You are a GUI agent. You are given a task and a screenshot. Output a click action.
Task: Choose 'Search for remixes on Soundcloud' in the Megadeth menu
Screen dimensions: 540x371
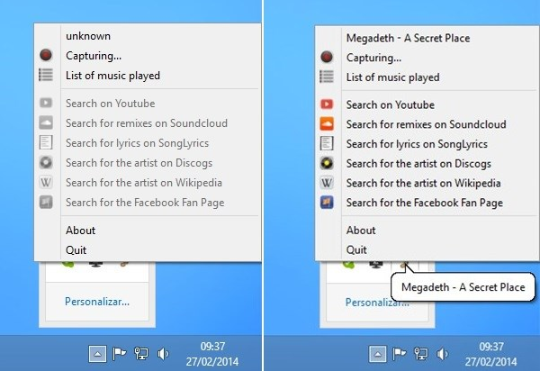coord(427,124)
